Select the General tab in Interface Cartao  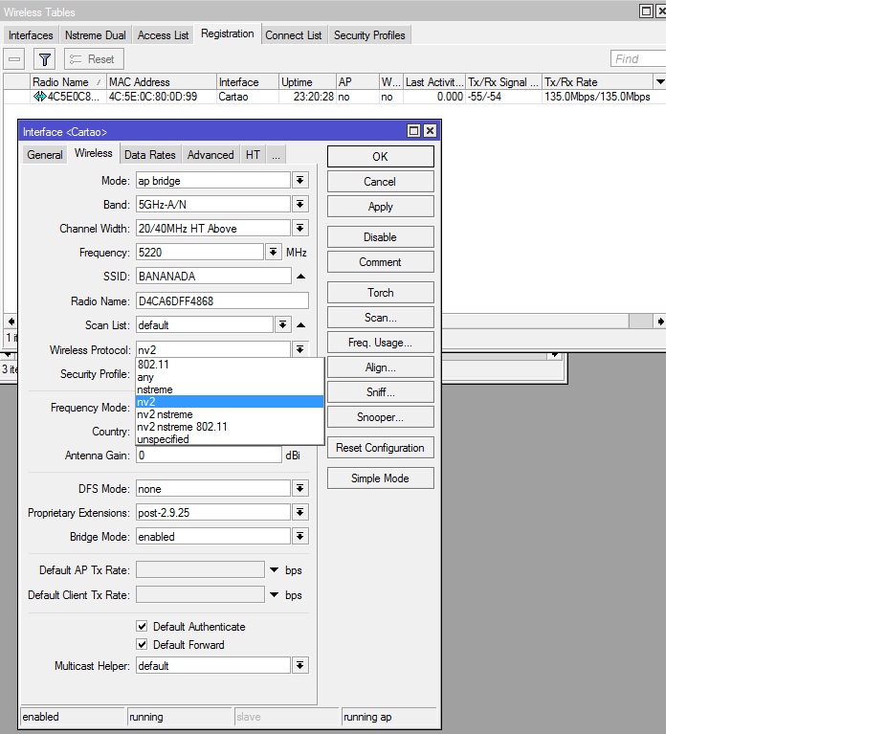[x=45, y=154]
